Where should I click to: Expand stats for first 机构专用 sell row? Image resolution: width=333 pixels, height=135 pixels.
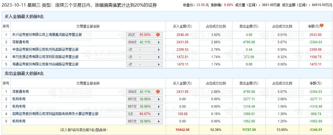point(159,99)
